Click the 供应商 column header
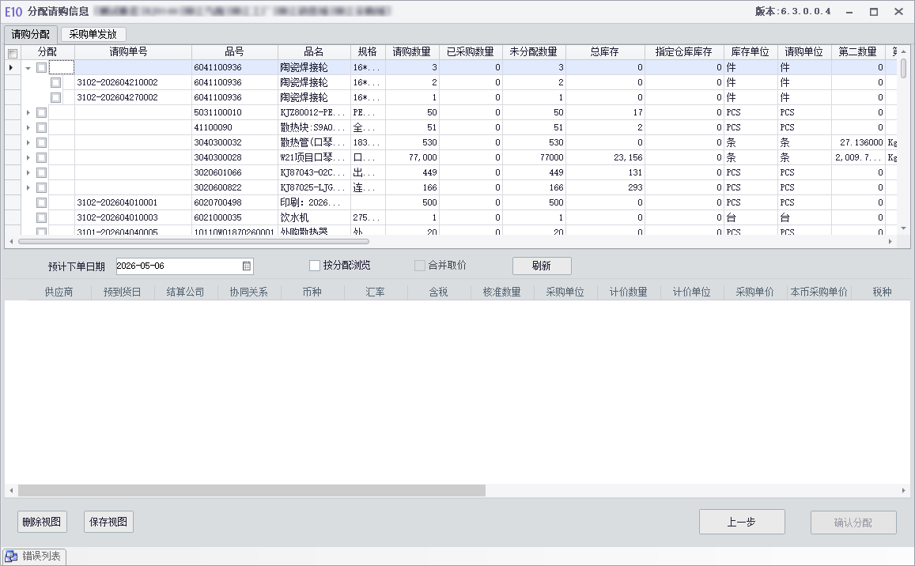Image resolution: width=915 pixels, height=566 pixels. [59, 292]
